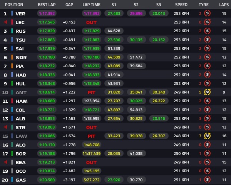Click GAS's soft tyre icon

(x=208, y=180)
